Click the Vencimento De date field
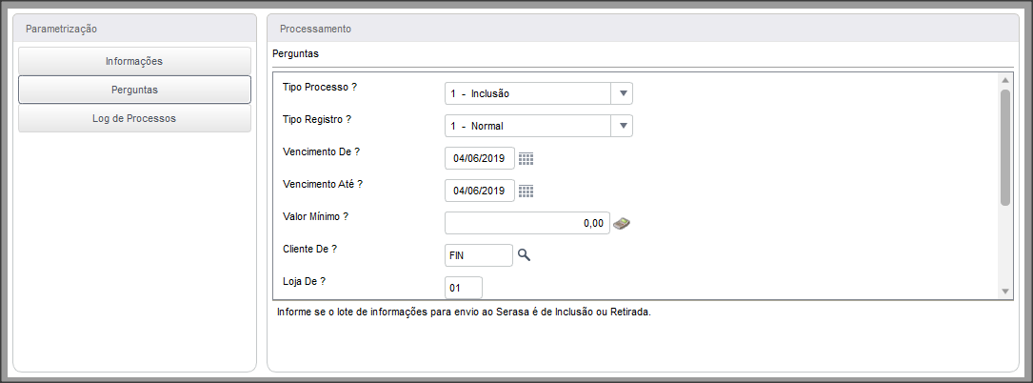Viewport: 1033px width, 383px height. pyautogui.click(x=480, y=158)
